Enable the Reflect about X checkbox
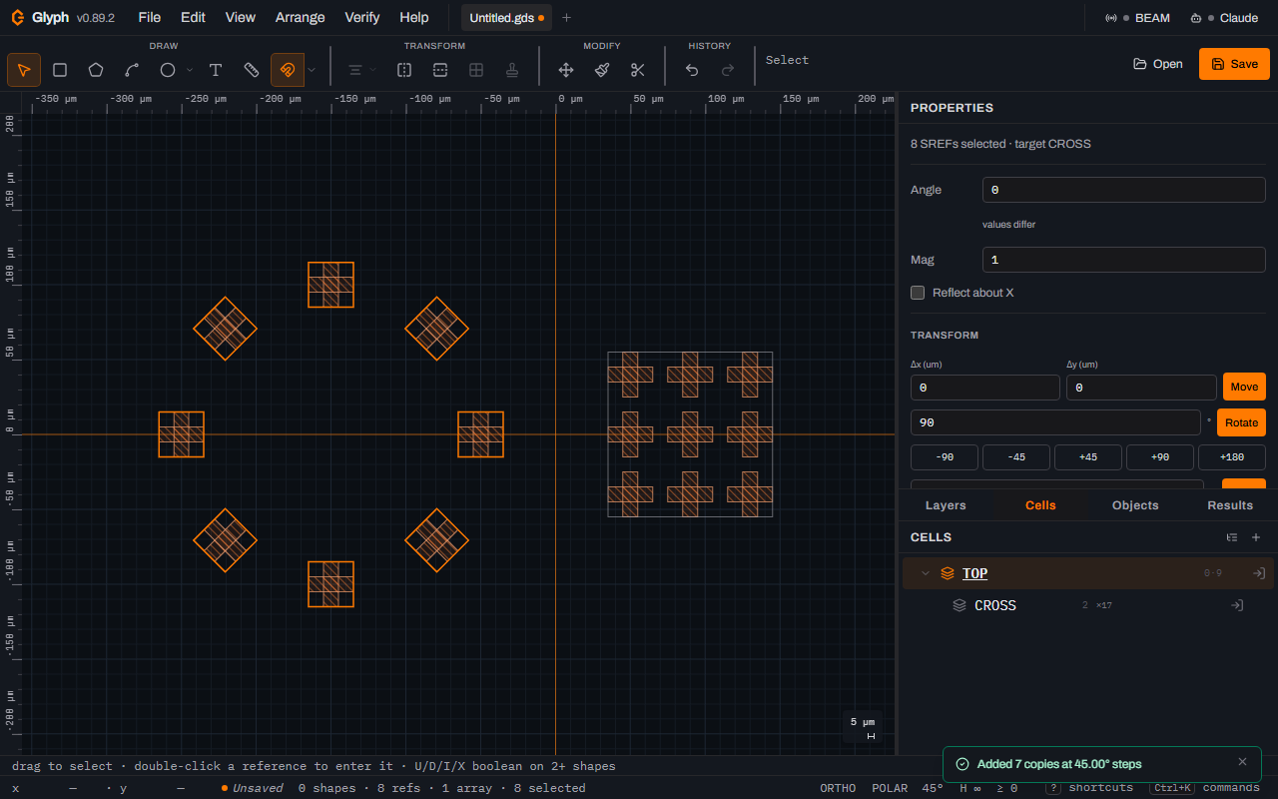This screenshot has height=799, width=1278. tap(918, 293)
